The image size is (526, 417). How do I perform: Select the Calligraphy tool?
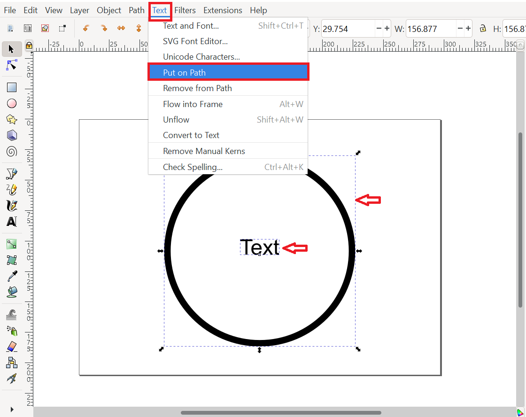click(x=12, y=205)
